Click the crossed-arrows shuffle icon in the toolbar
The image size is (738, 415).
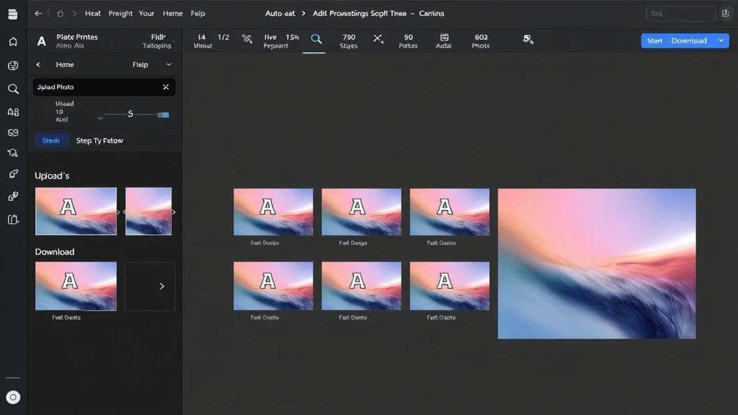pyautogui.click(x=378, y=39)
